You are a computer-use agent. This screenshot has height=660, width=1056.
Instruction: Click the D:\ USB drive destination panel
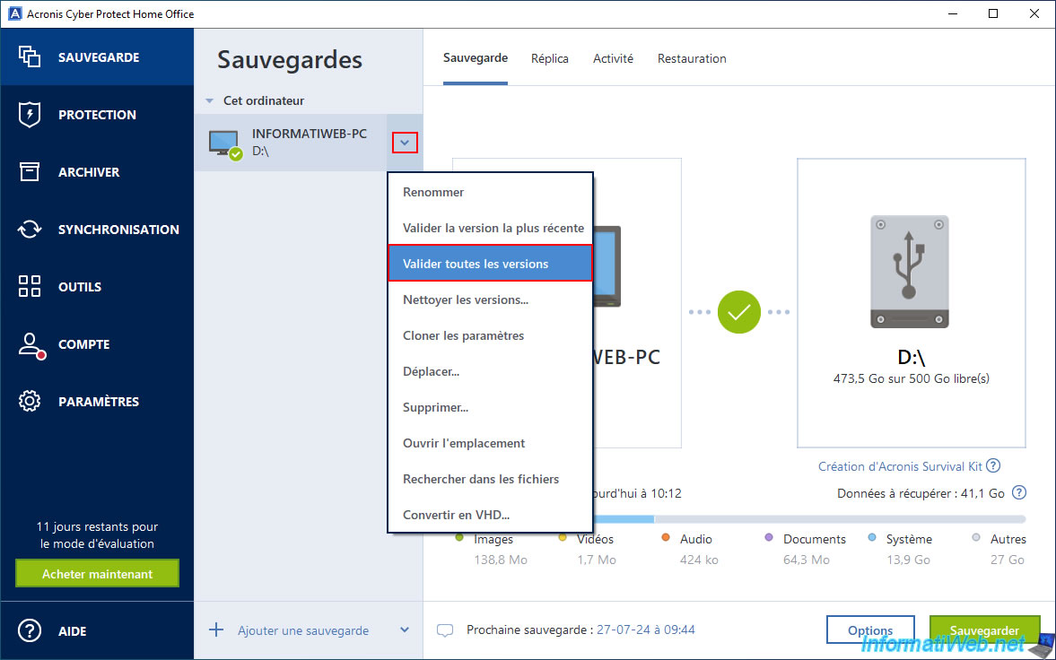911,302
